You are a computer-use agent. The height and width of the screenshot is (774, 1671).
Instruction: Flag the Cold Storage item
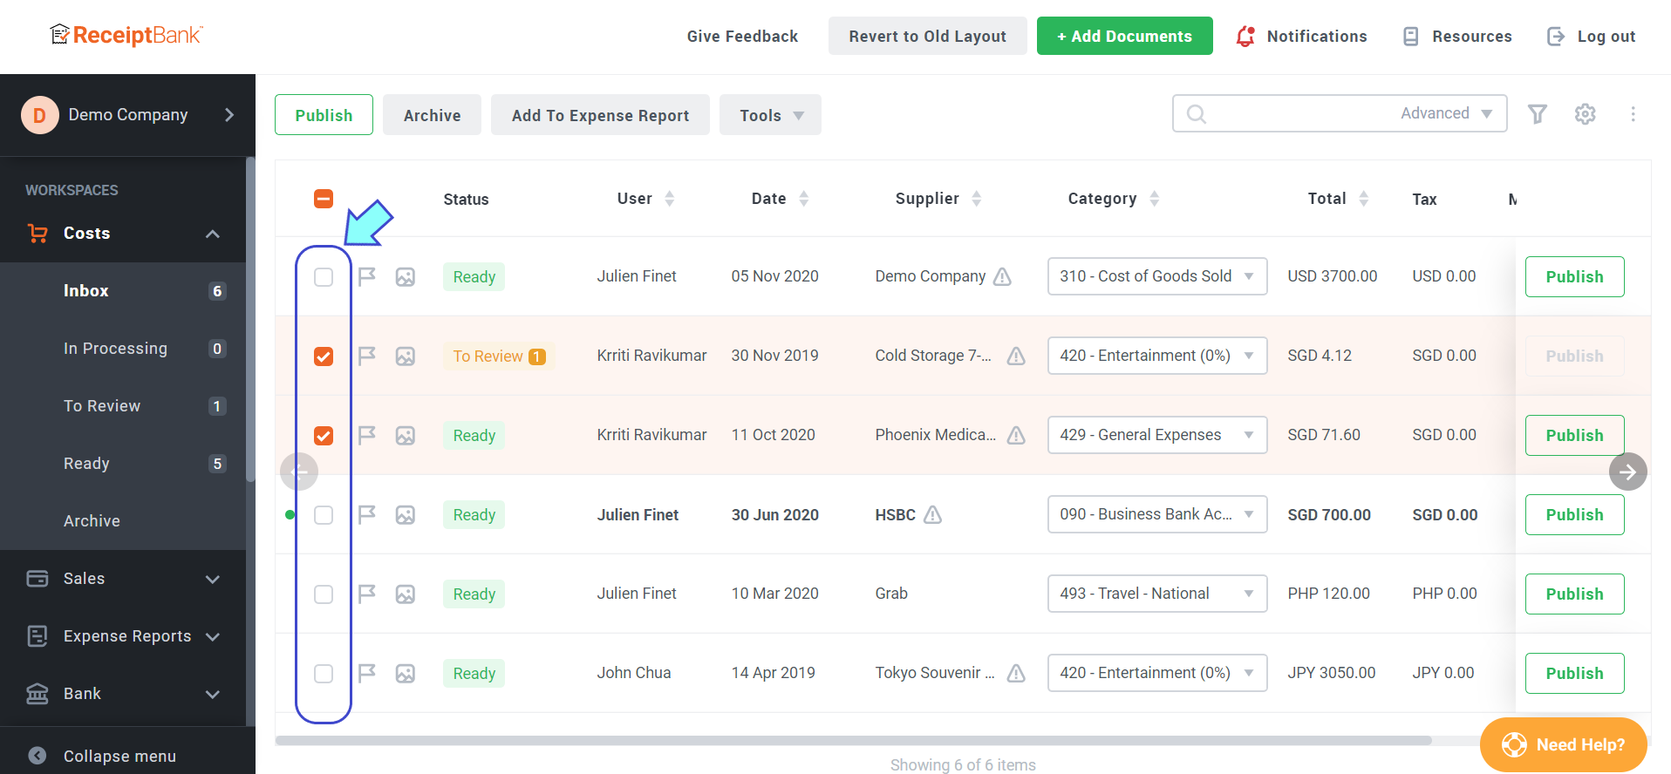(x=367, y=356)
